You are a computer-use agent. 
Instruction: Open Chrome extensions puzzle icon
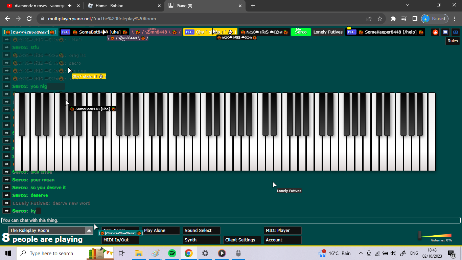[x=393, y=19]
